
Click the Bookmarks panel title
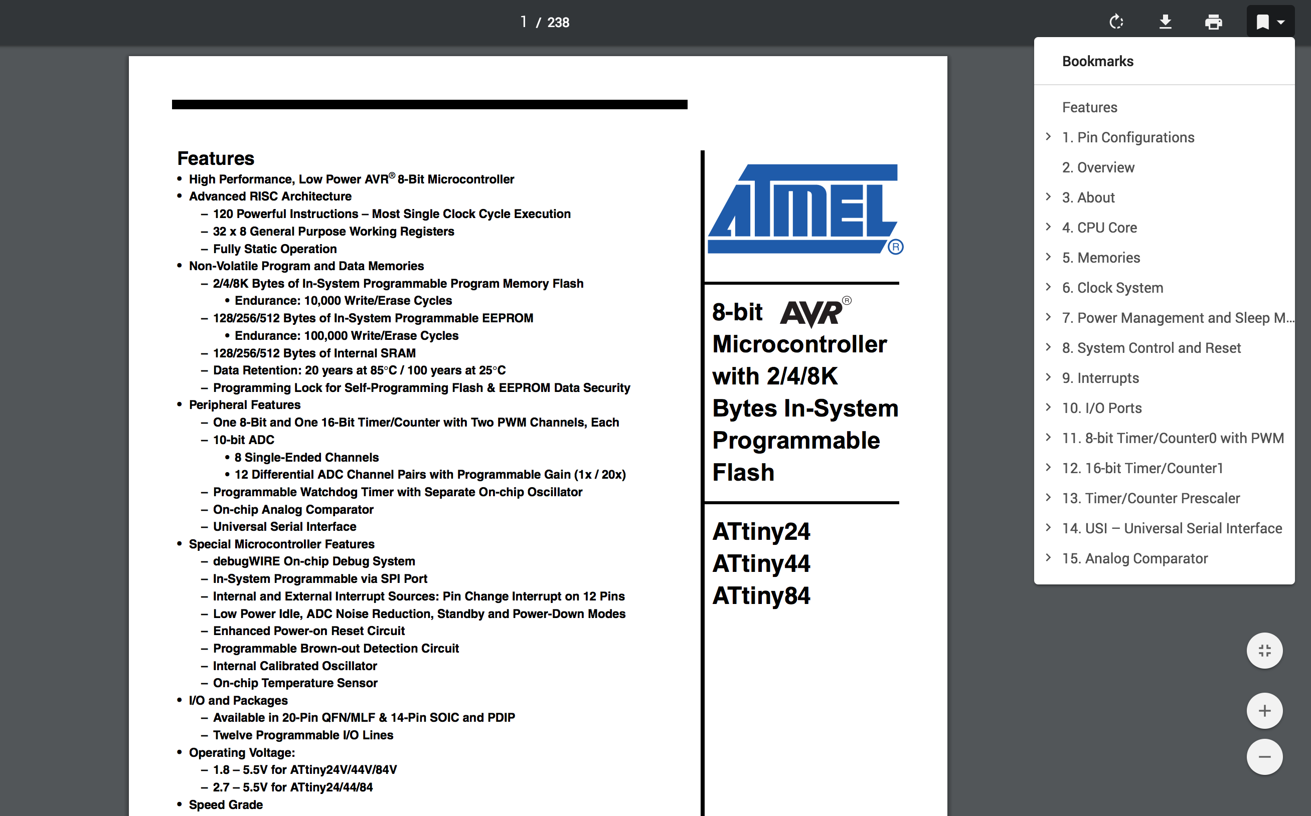click(1098, 61)
